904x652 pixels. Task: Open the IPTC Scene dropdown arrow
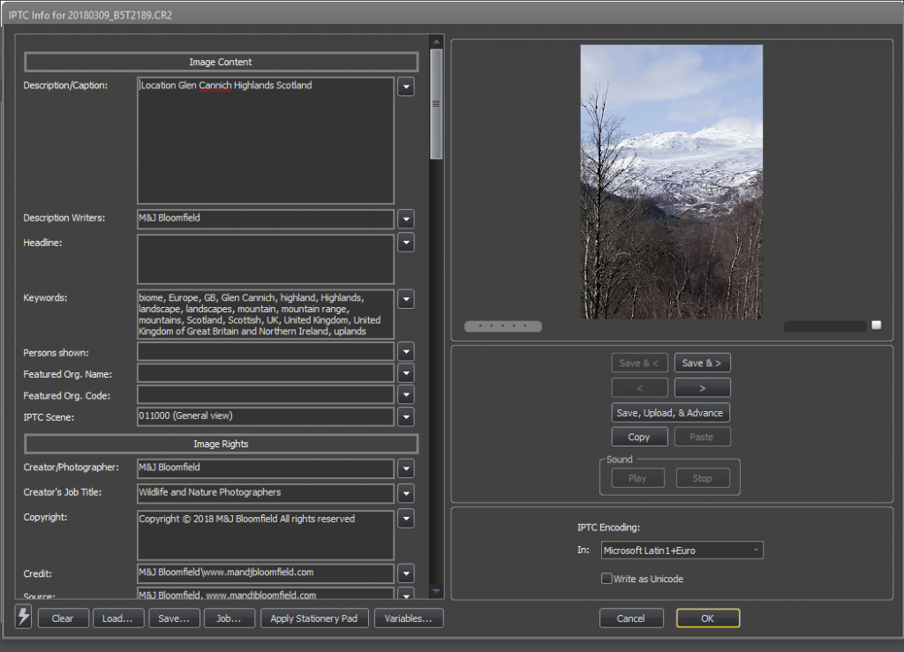(x=406, y=416)
